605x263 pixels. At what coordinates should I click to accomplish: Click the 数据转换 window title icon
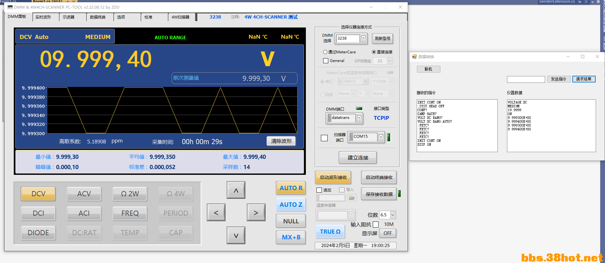414,57
